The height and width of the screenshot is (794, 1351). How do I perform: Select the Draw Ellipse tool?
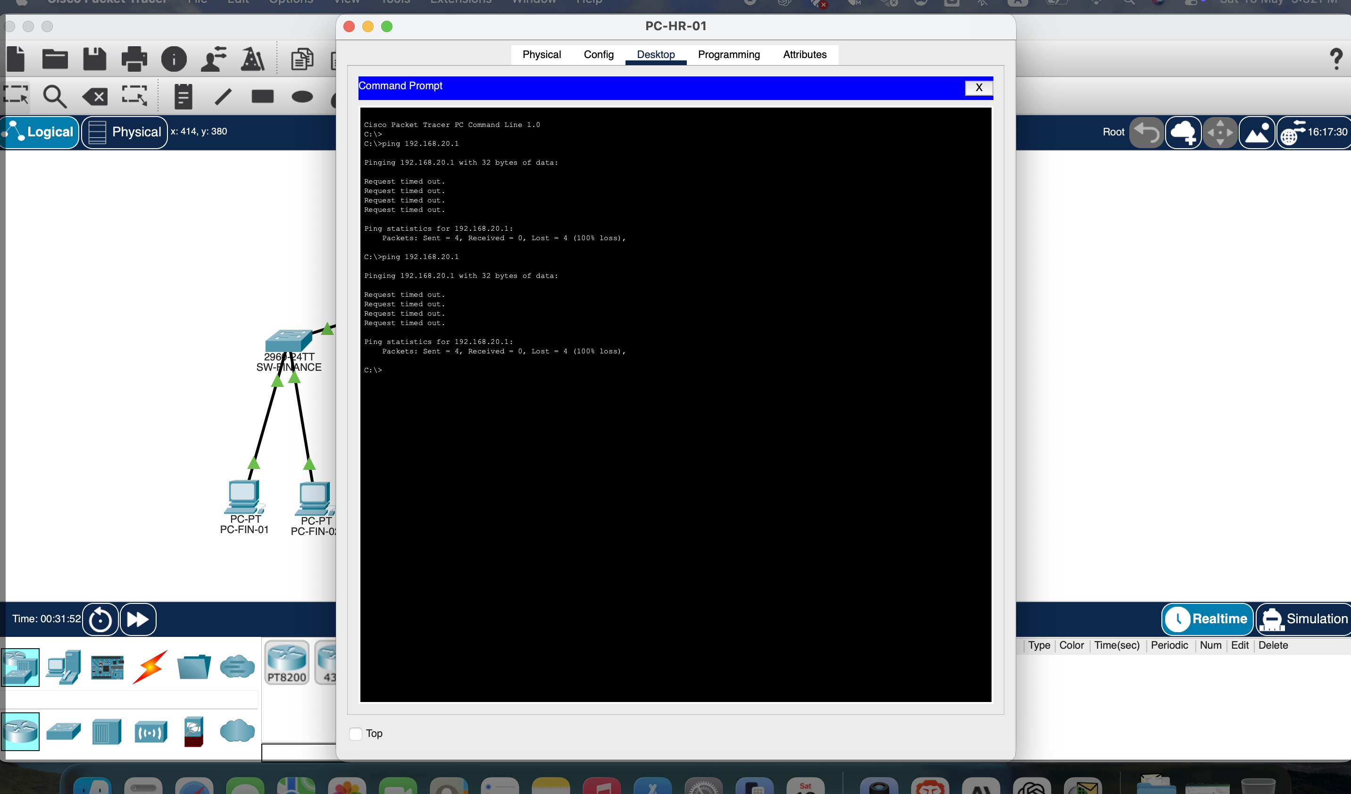(x=302, y=97)
